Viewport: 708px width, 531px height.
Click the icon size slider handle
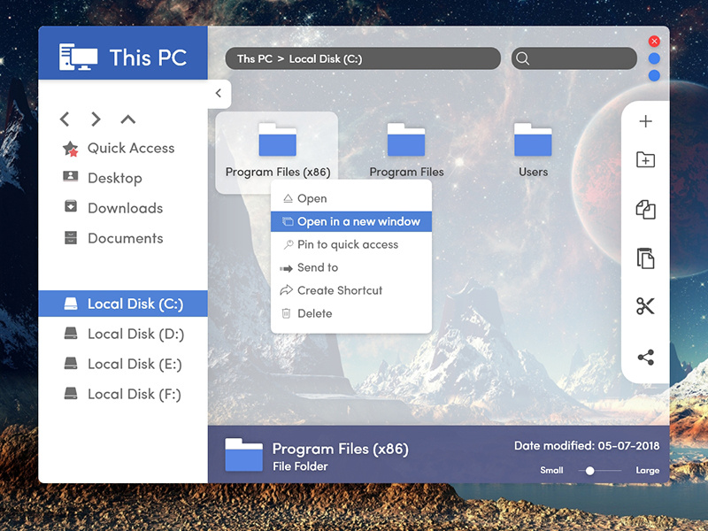pyautogui.click(x=589, y=471)
